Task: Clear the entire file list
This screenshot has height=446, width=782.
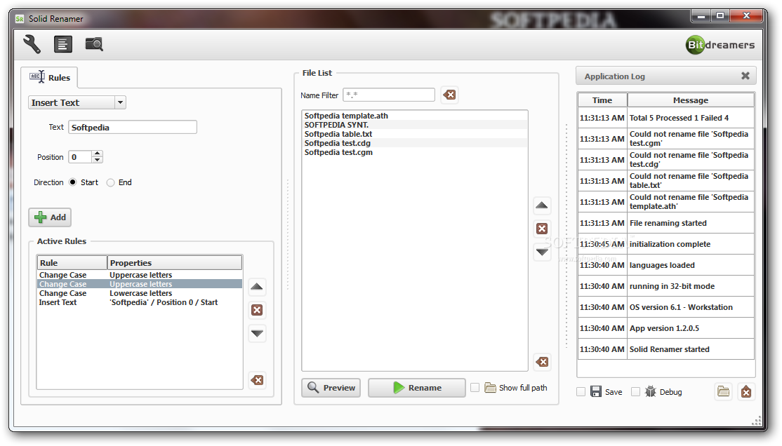Action: (x=542, y=362)
